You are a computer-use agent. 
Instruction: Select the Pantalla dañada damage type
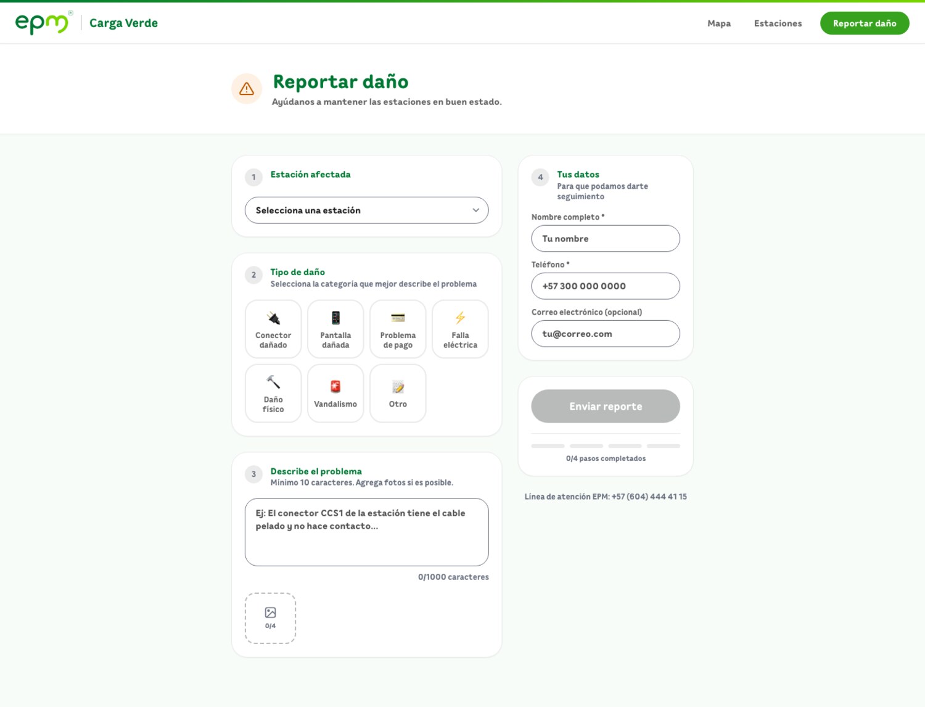coord(335,329)
